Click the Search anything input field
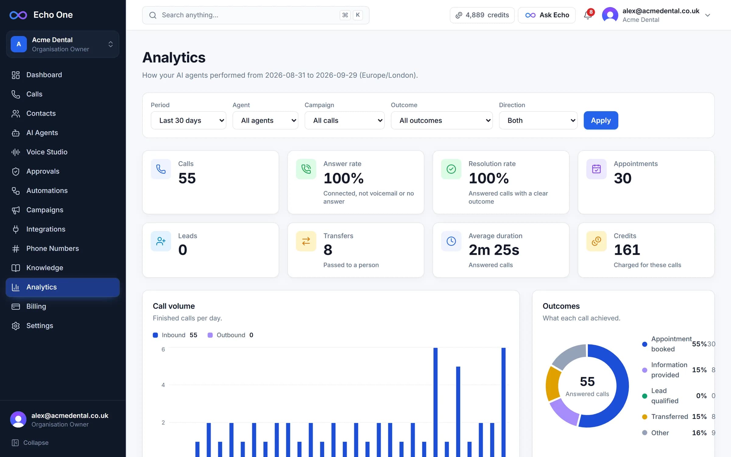The image size is (731, 457). (256, 15)
